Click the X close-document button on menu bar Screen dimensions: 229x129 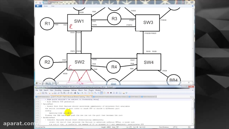[193, 90]
